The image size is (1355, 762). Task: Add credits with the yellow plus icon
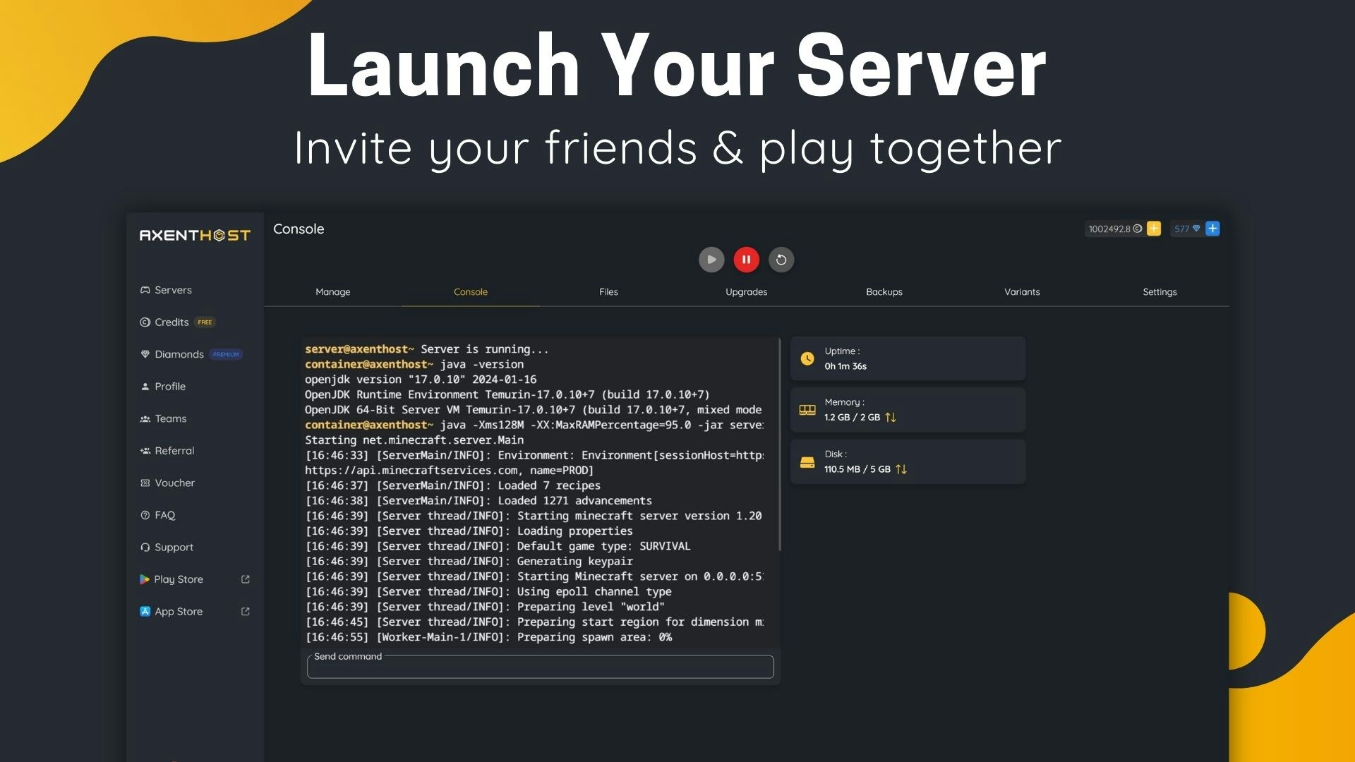tap(1154, 229)
